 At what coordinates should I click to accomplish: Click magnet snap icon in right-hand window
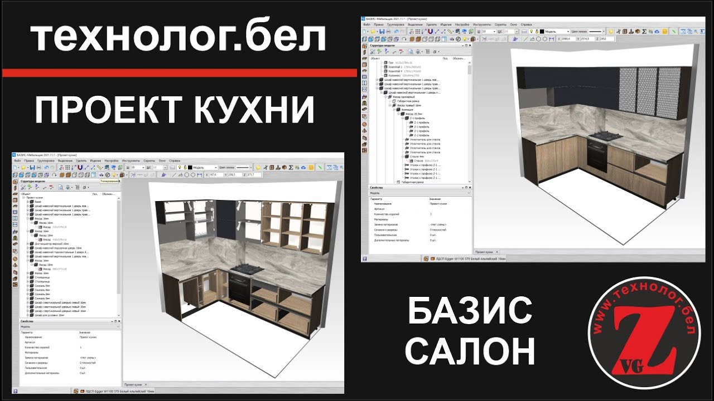(x=430, y=31)
